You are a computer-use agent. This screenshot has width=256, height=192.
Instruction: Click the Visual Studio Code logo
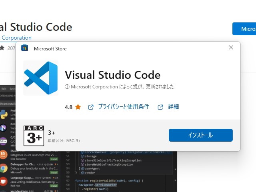point(41,78)
